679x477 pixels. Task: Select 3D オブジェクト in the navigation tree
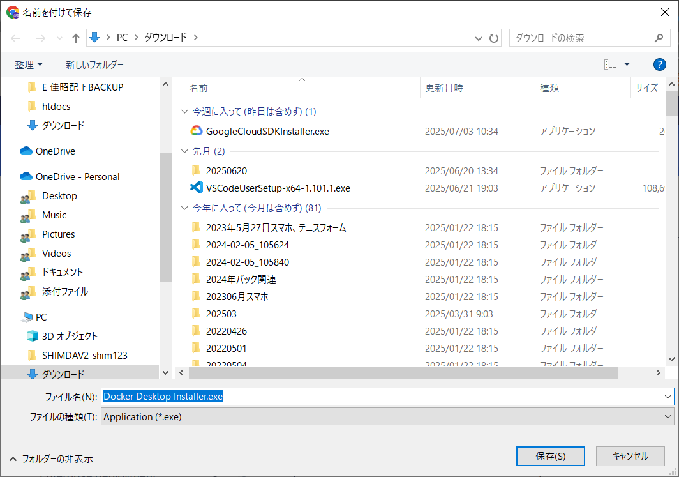pyautogui.click(x=70, y=336)
